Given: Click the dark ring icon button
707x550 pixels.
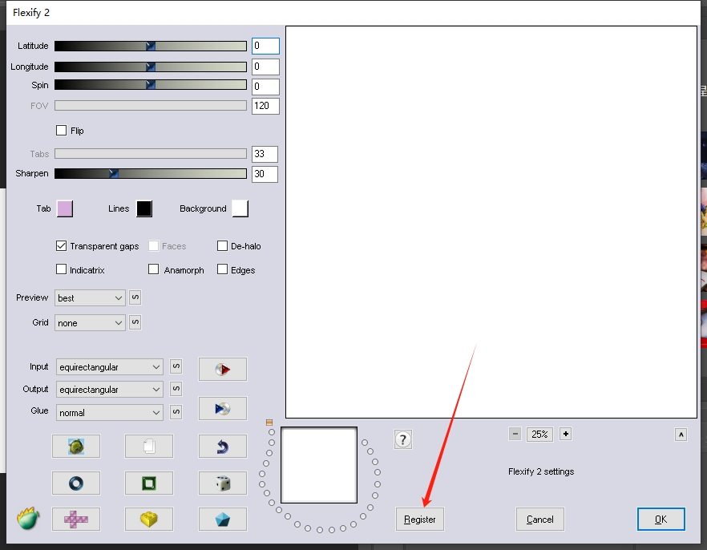Looking at the screenshot, I should point(76,483).
